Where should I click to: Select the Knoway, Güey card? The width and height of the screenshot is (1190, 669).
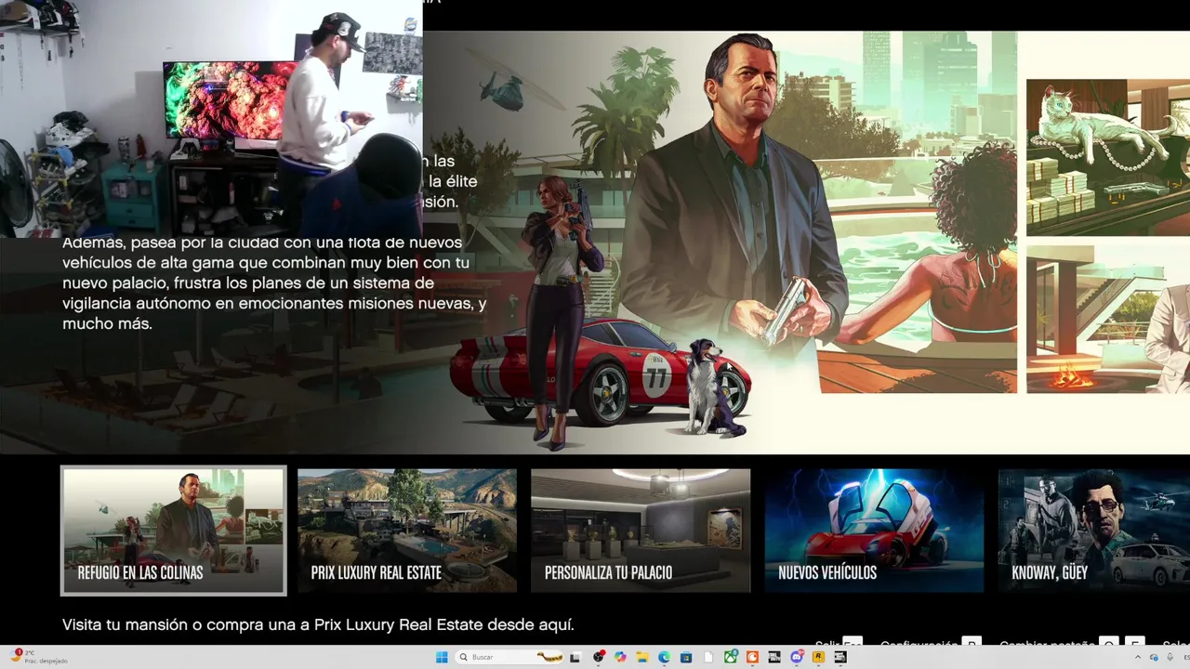tap(1094, 531)
